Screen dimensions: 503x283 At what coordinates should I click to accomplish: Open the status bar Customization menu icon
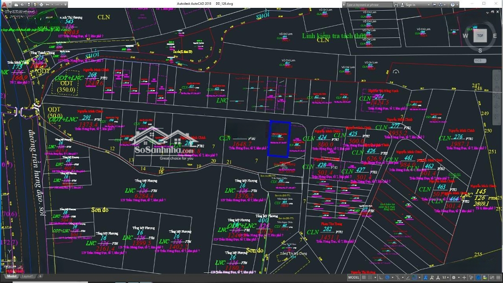498,278
